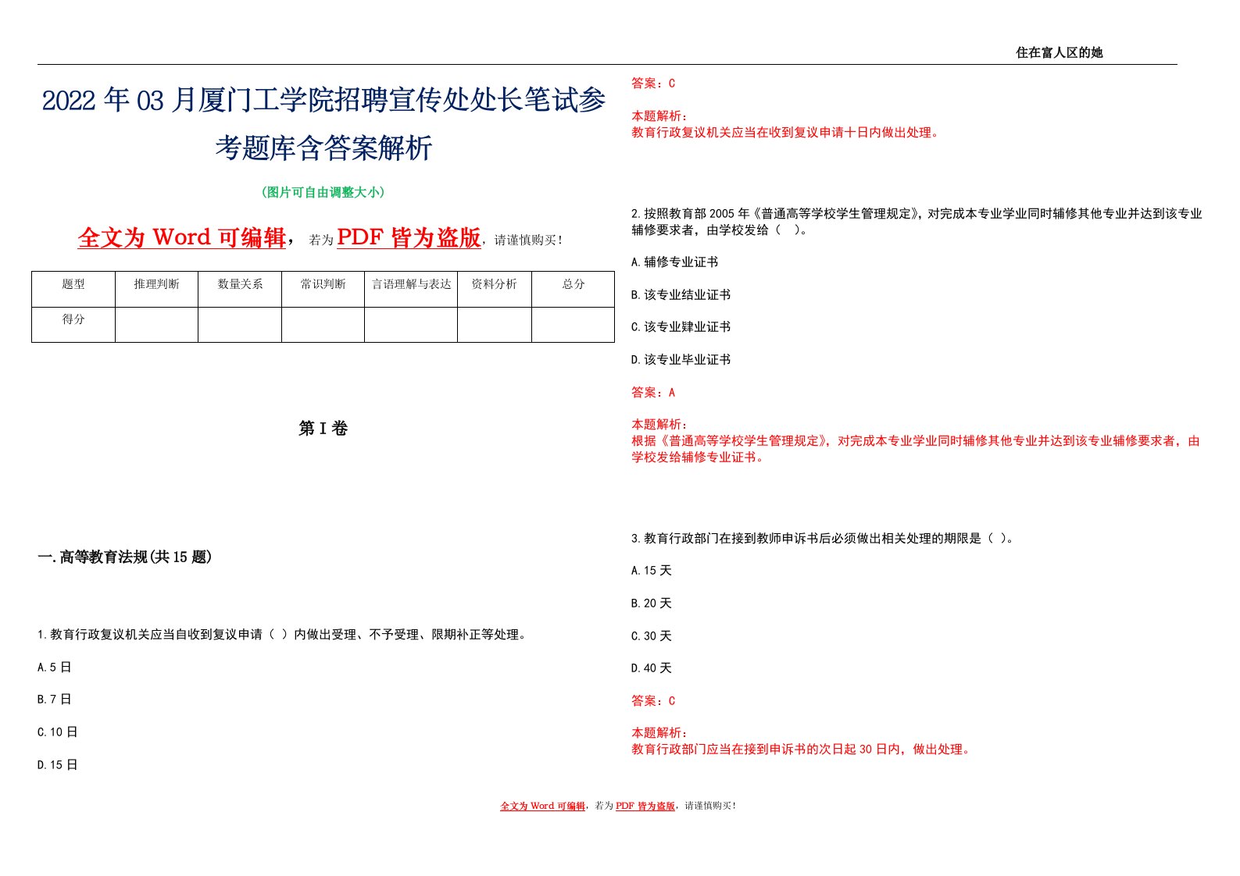Click the explanation starting 根据《普通高等学校学生管理规定》
The image size is (1240, 876).
(x=916, y=449)
